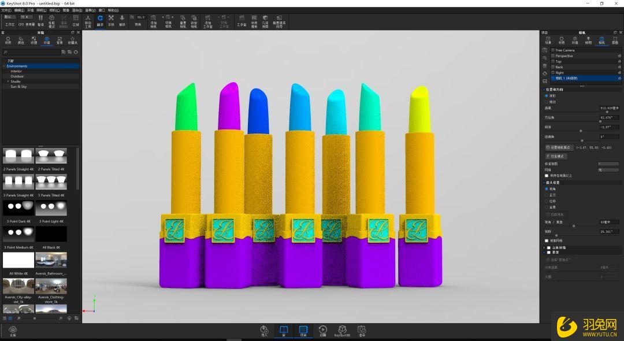Expand the depth of field (景深) section
Screen dimensions: 624x341
click(544, 252)
